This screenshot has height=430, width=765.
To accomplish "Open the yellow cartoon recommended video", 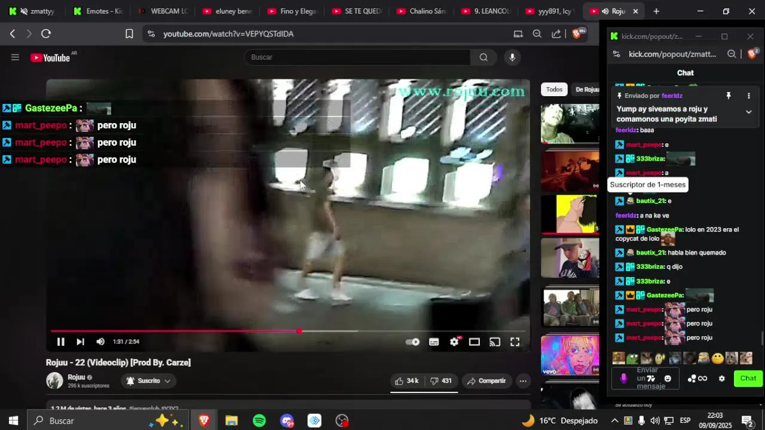I will [x=570, y=214].
